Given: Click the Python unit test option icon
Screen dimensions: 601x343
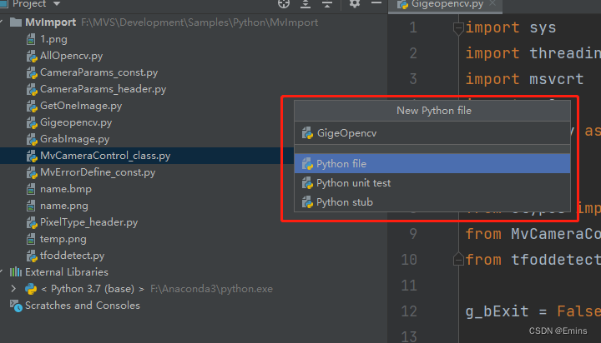Looking at the screenshot, I should pyautogui.click(x=307, y=183).
